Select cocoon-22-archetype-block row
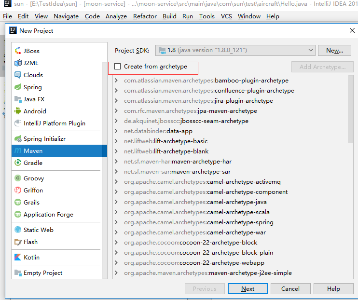Viewport: 358px width, 300px height. (231, 243)
